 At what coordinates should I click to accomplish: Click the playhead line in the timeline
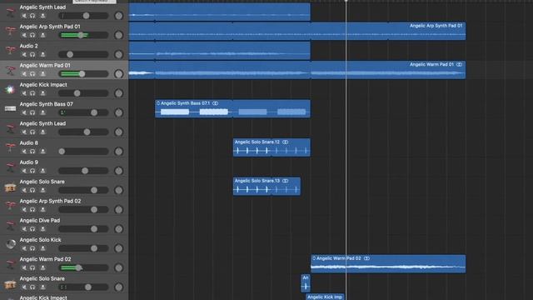[x=346, y=150]
